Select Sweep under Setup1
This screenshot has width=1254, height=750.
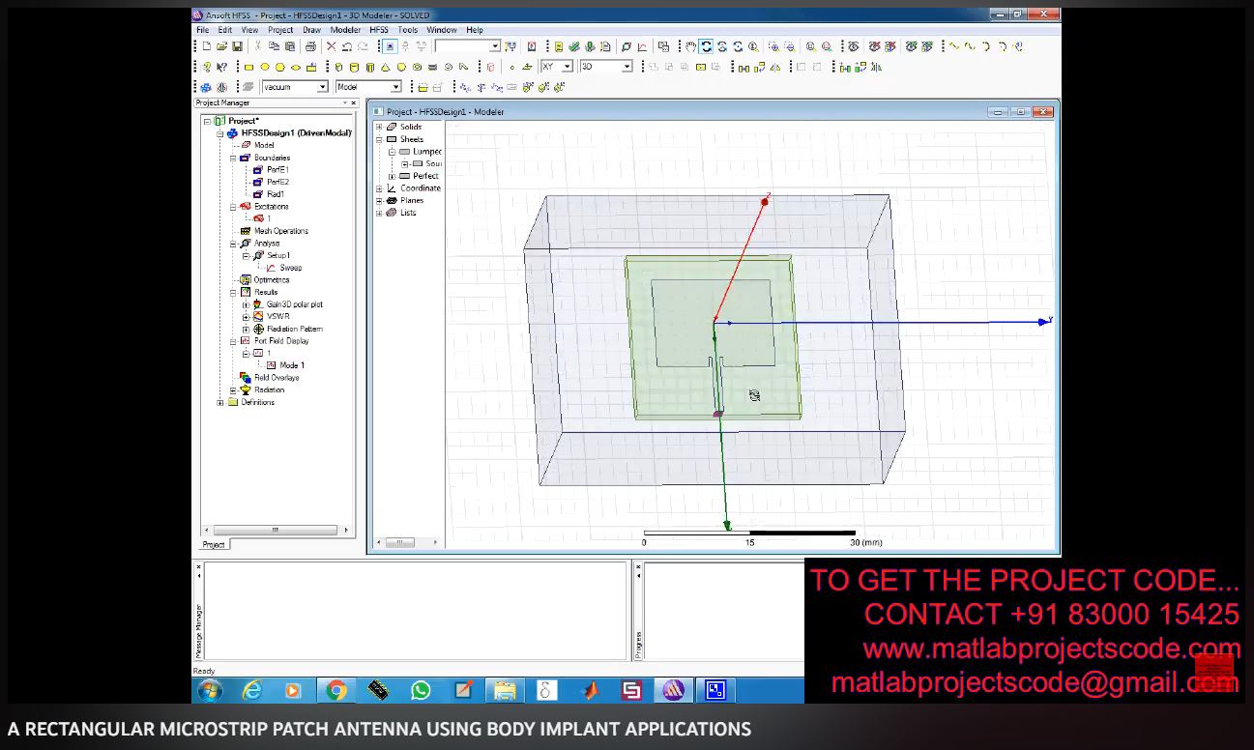point(290,268)
